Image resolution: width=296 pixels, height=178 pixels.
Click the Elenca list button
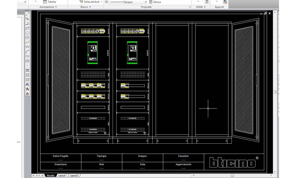point(151,2)
